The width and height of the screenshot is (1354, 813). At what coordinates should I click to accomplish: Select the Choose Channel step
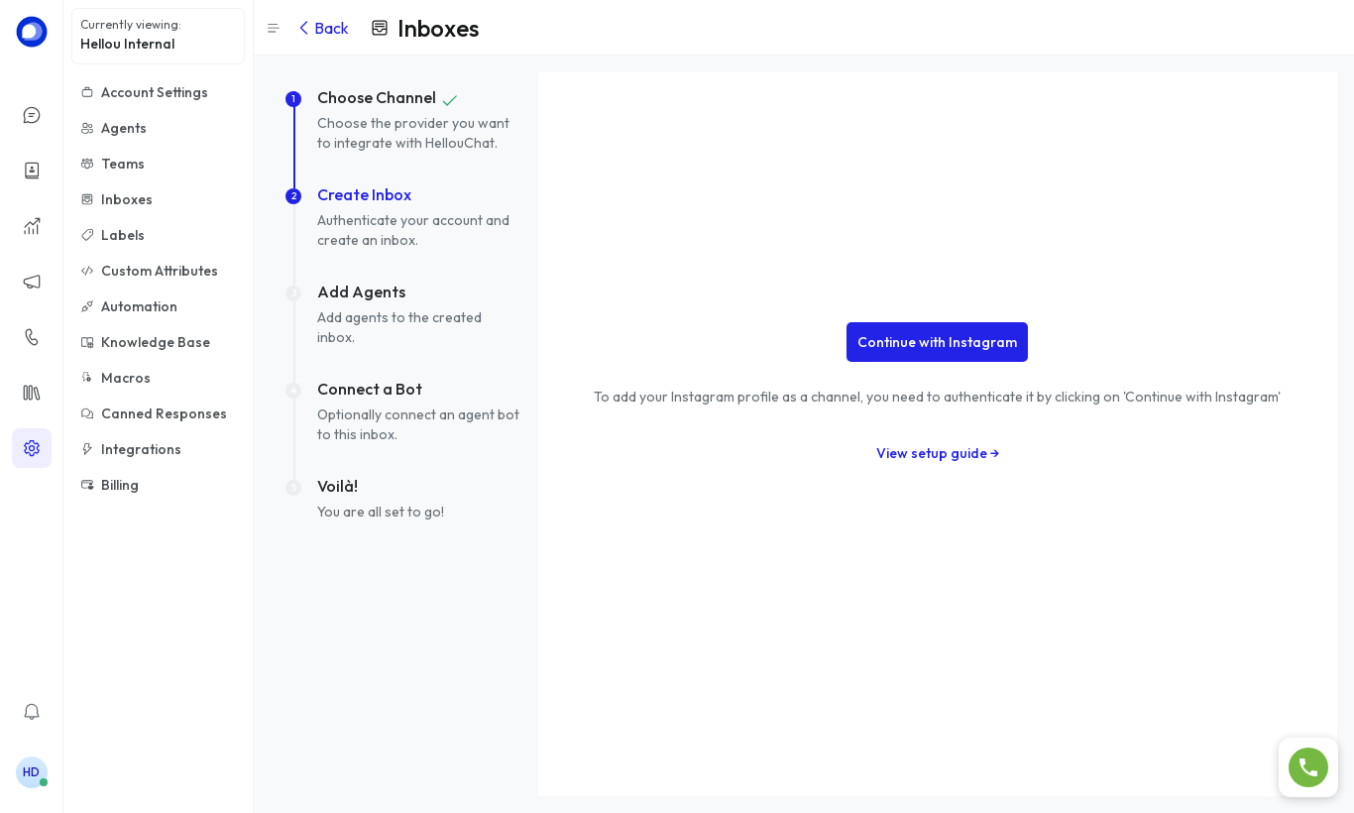(x=377, y=98)
